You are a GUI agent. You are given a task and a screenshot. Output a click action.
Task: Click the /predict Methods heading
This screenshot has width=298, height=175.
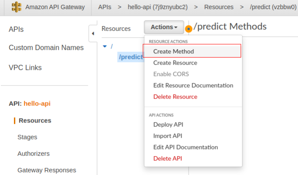230,26
